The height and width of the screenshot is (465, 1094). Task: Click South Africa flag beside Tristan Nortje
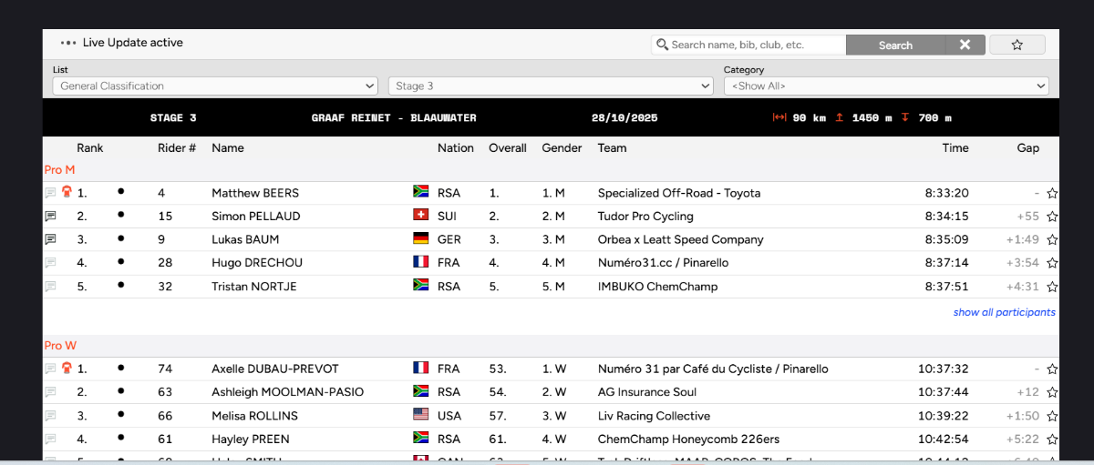click(420, 286)
